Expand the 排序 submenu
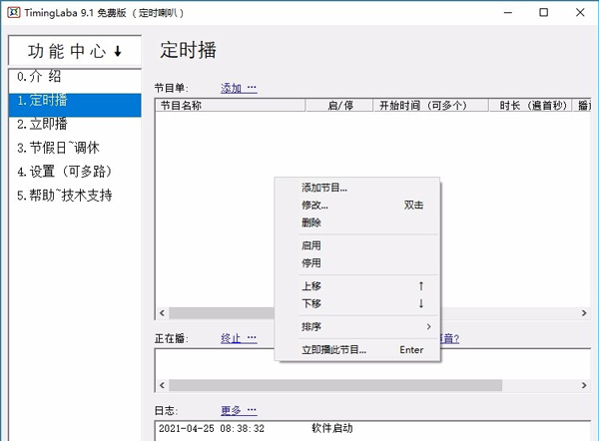This screenshot has width=599, height=441. (x=357, y=327)
